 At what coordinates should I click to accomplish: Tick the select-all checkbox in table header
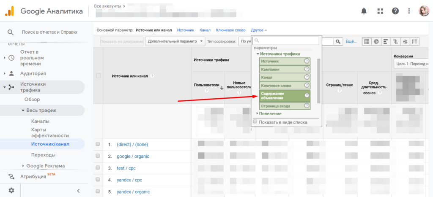[x=98, y=76]
